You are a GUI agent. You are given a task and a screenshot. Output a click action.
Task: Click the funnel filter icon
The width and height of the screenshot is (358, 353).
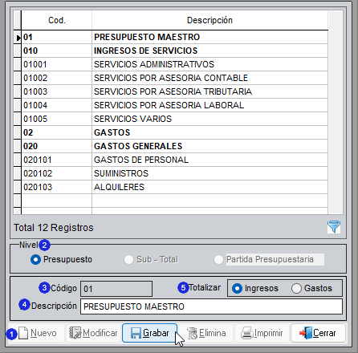pos(334,227)
